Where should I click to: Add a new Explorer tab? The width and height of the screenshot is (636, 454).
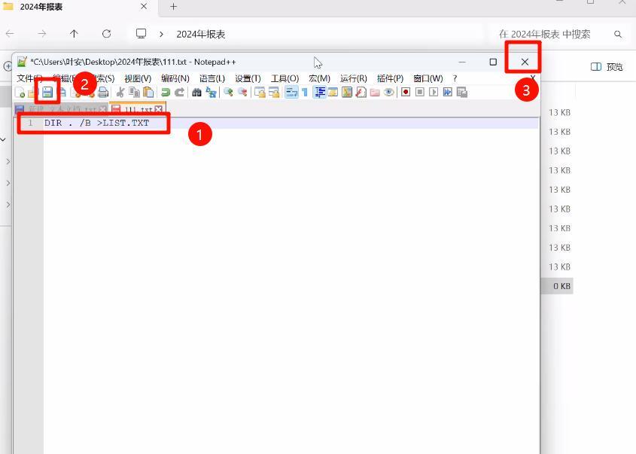coord(173,7)
